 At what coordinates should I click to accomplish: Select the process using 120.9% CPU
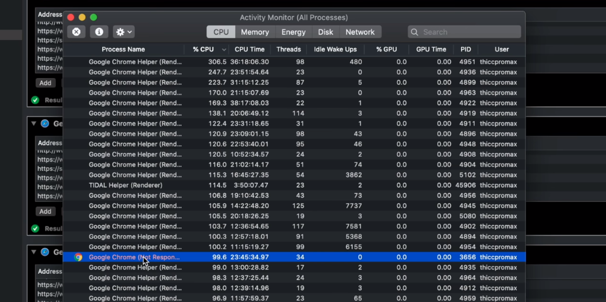[x=294, y=134]
